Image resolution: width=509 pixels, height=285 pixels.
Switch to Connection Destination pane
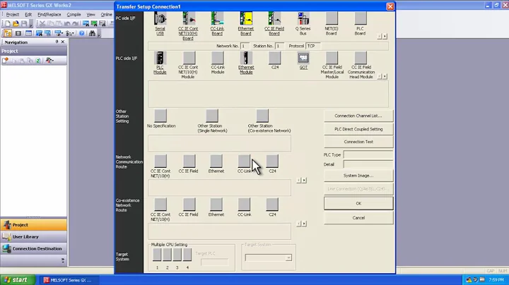(x=34, y=249)
